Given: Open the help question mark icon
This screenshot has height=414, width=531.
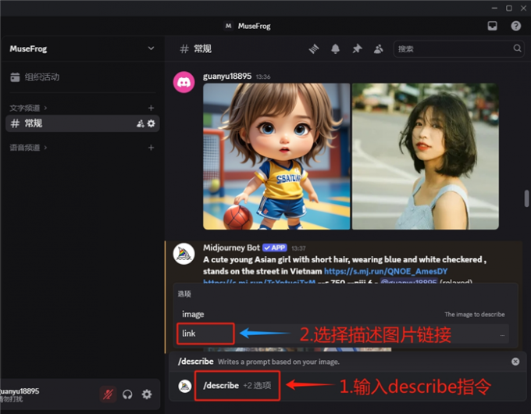Looking at the screenshot, I should 515,26.
